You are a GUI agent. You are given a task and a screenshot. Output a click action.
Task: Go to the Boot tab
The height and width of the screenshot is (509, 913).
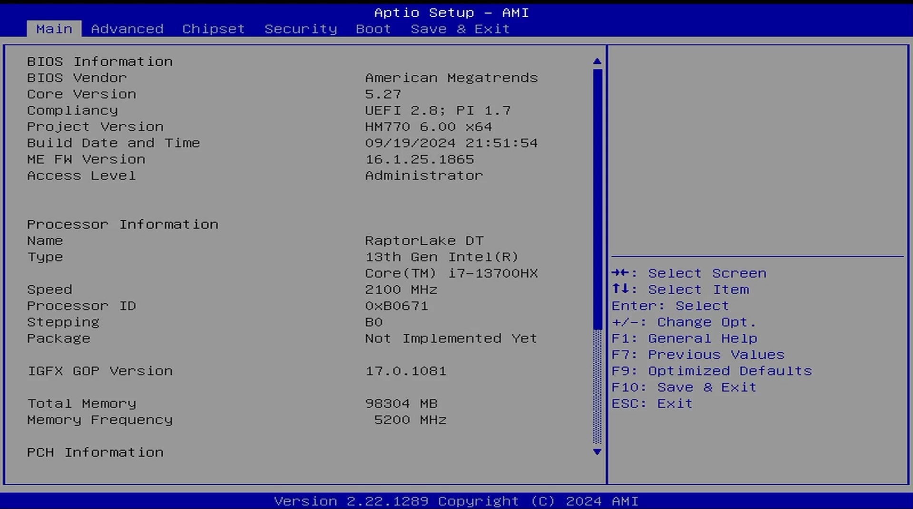click(x=373, y=29)
